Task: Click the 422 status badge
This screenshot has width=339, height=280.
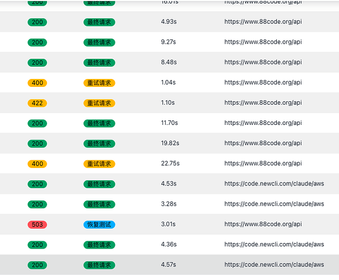Action: click(x=37, y=103)
